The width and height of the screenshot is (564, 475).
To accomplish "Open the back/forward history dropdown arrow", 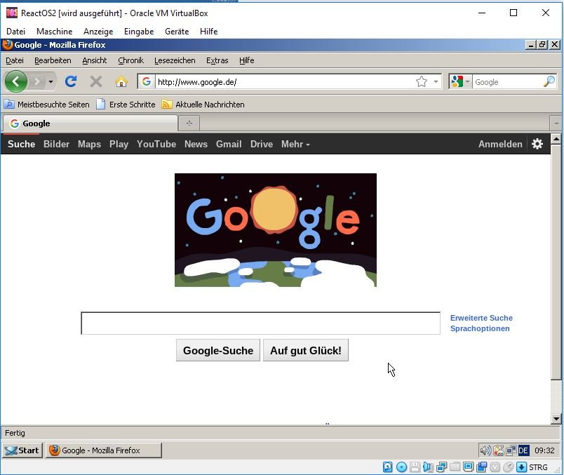I will 51,82.
